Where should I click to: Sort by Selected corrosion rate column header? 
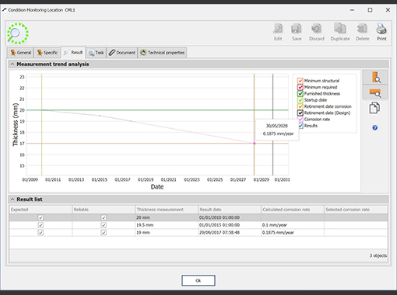pos(356,210)
